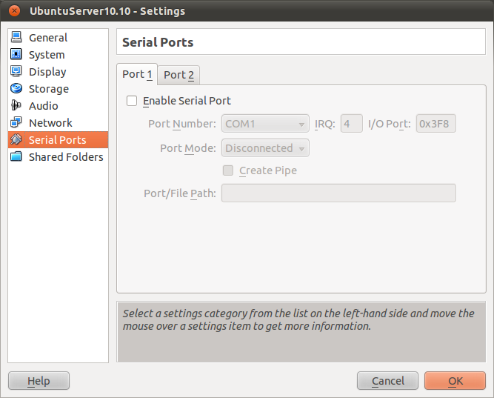Click the General category icon

16,38
